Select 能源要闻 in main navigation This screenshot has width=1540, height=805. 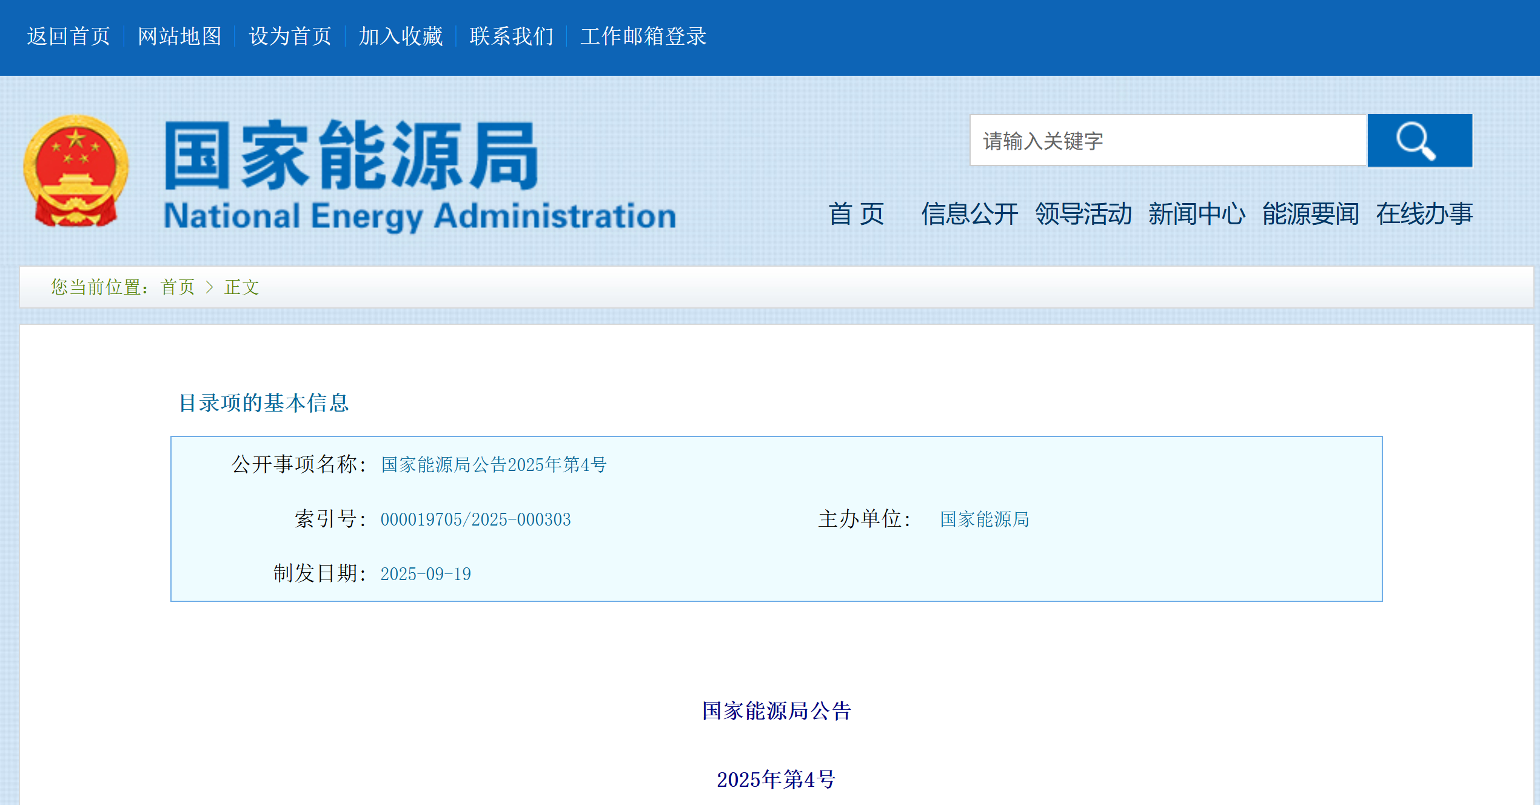click(x=1310, y=214)
